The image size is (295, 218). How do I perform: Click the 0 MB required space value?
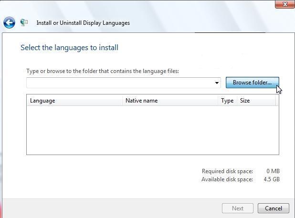click(273, 171)
